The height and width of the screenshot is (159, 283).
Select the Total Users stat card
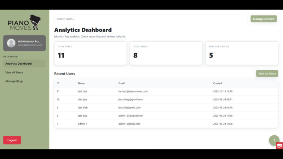click(x=90, y=53)
